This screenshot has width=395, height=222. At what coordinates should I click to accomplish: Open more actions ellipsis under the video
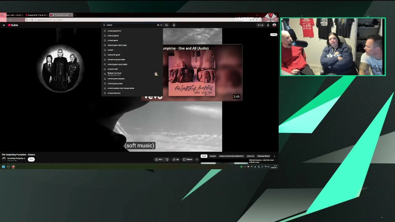point(197,159)
